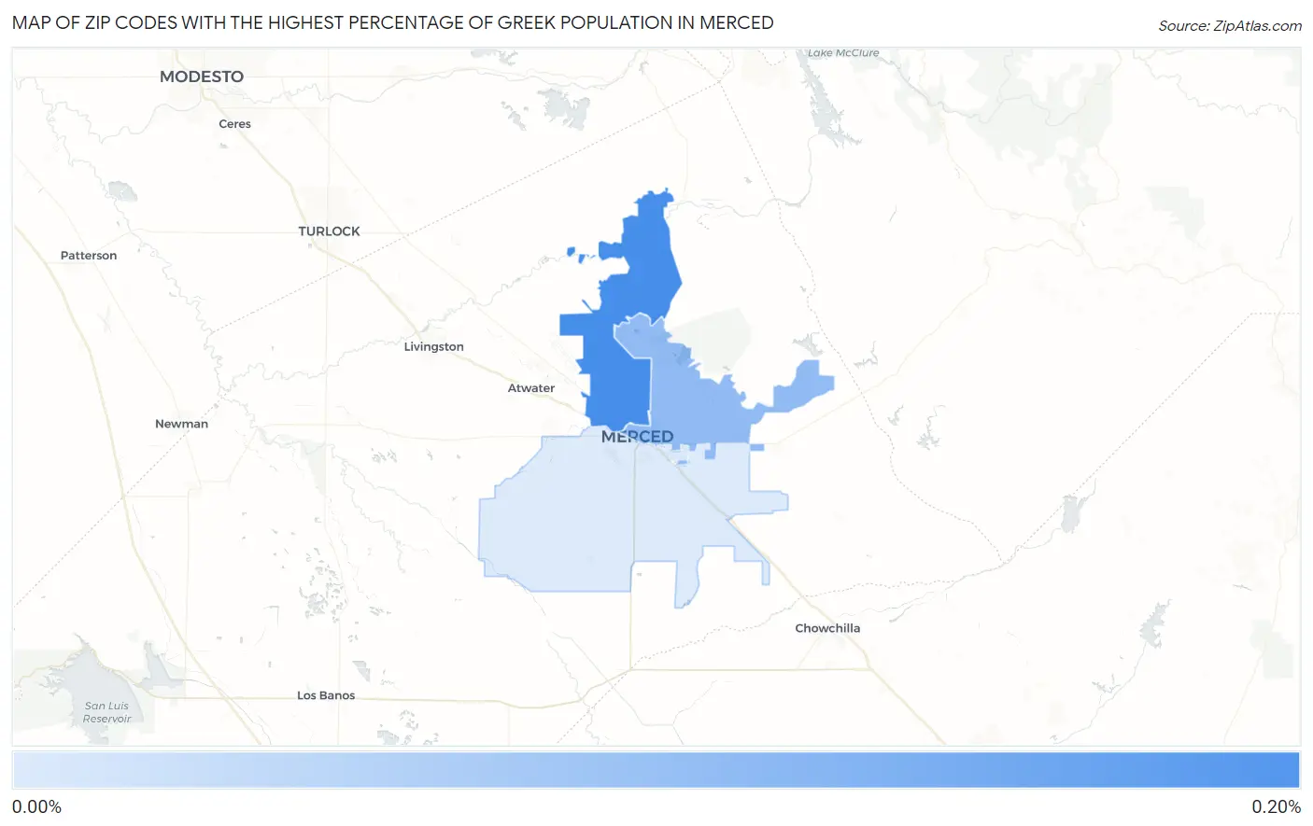Click the Patterson city label
The height and width of the screenshot is (826, 1313).
89,256
